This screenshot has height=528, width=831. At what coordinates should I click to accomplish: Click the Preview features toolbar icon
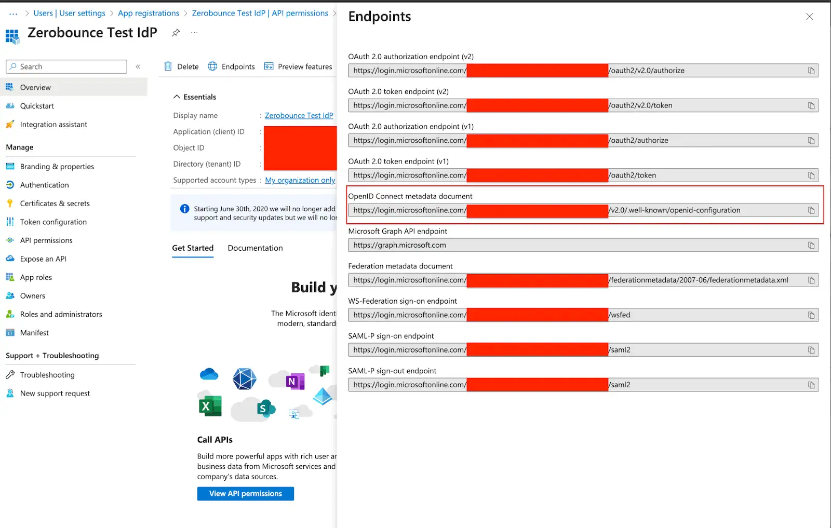[269, 66]
